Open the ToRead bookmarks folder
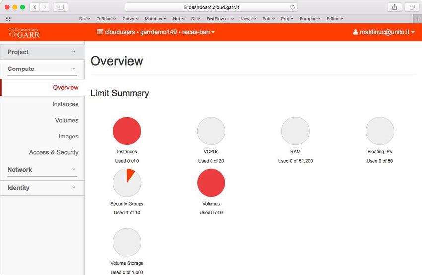 click(x=106, y=19)
